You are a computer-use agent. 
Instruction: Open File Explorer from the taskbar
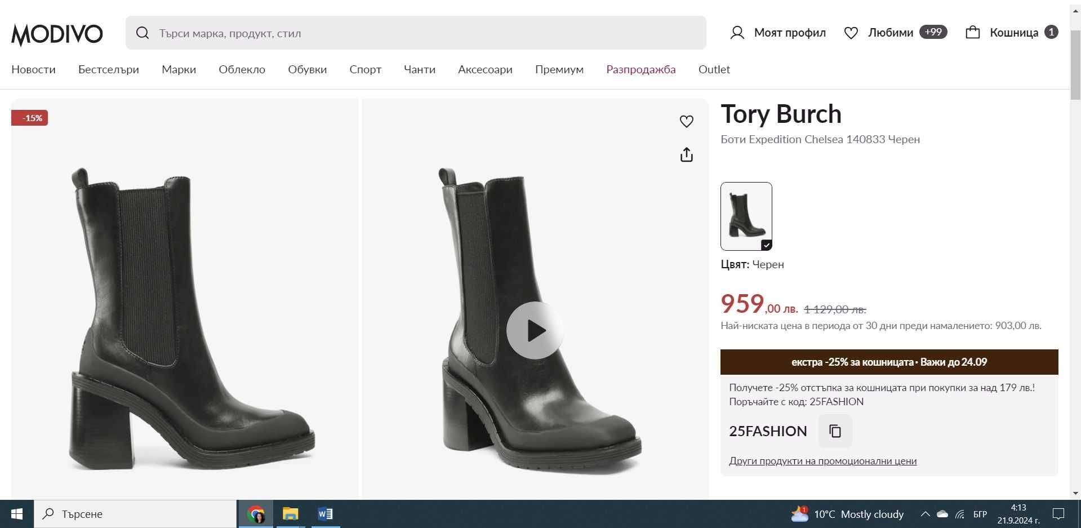pyautogui.click(x=290, y=514)
